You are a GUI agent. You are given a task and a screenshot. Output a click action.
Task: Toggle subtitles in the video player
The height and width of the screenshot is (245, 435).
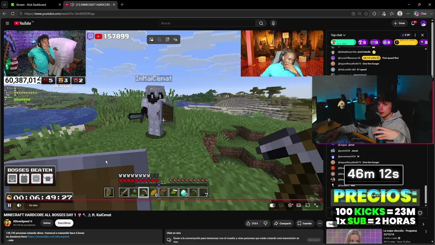point(281,205)
